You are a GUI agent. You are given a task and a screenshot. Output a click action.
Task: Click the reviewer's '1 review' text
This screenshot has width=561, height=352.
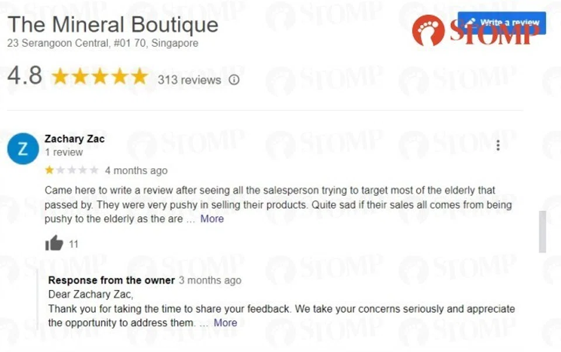(64, 152)
